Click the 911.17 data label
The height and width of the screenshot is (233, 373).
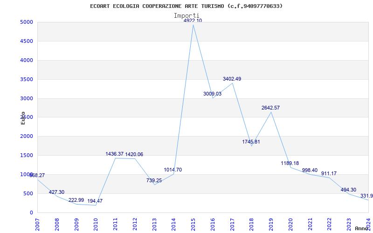329,174
